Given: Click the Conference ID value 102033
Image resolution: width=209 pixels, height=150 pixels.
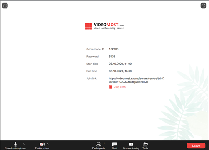Looking at the screenshot, I should click(114, 49).
